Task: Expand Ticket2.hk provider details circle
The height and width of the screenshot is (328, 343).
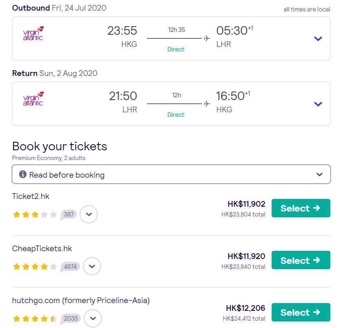Action: point(89,214)
